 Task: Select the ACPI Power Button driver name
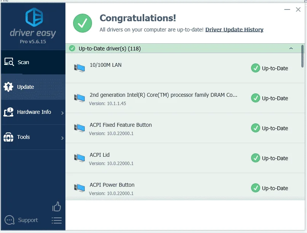coord(112,185)
